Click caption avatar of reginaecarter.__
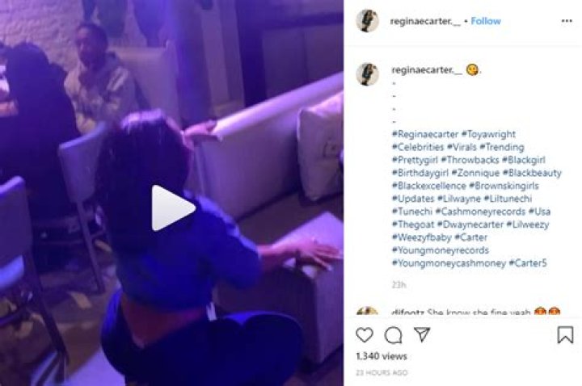Screen dimensions: 582x386 (368, 74)
